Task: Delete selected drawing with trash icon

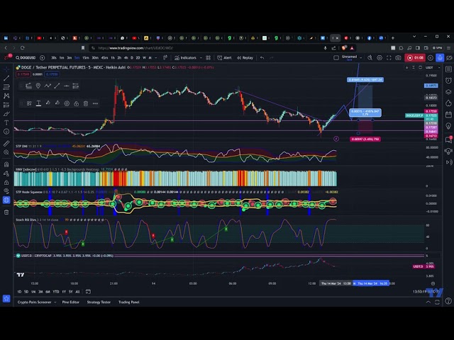Action: pyautogui.click(x=86, y=103)
